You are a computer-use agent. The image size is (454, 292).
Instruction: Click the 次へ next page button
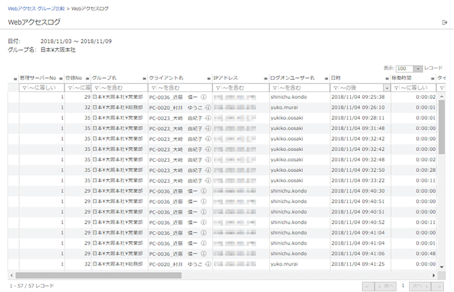[419, 286]
